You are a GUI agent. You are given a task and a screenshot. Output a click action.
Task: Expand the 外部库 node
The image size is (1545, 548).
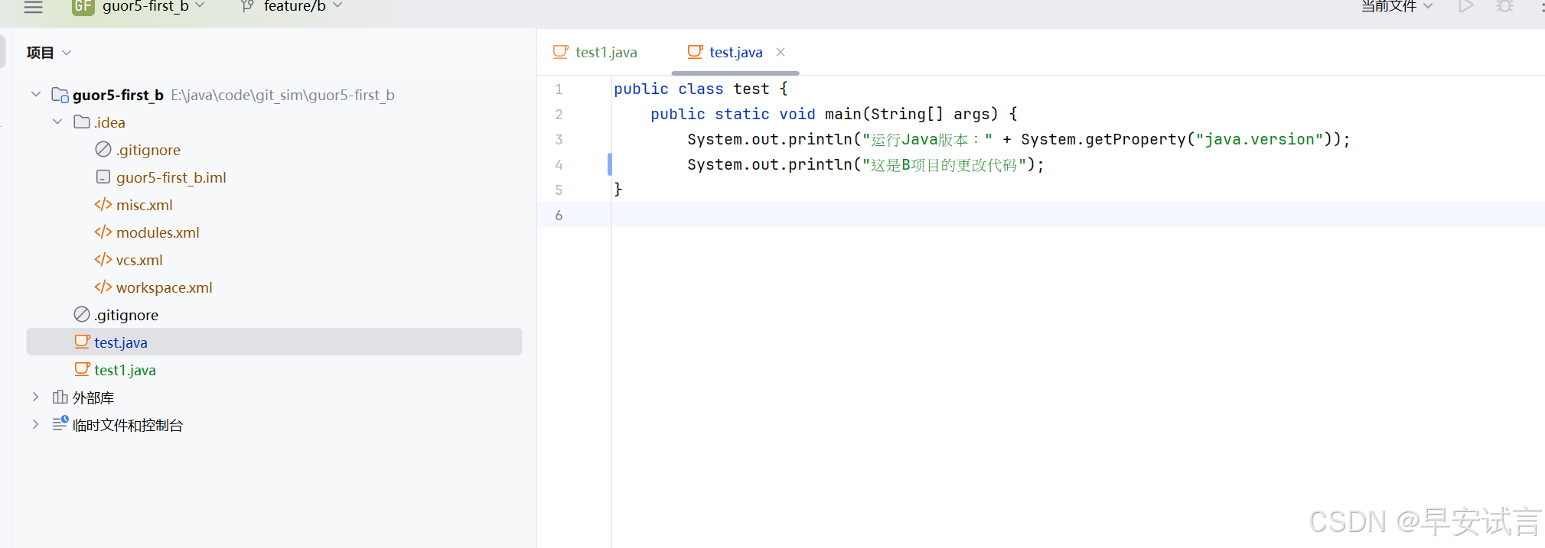point(36,397)
